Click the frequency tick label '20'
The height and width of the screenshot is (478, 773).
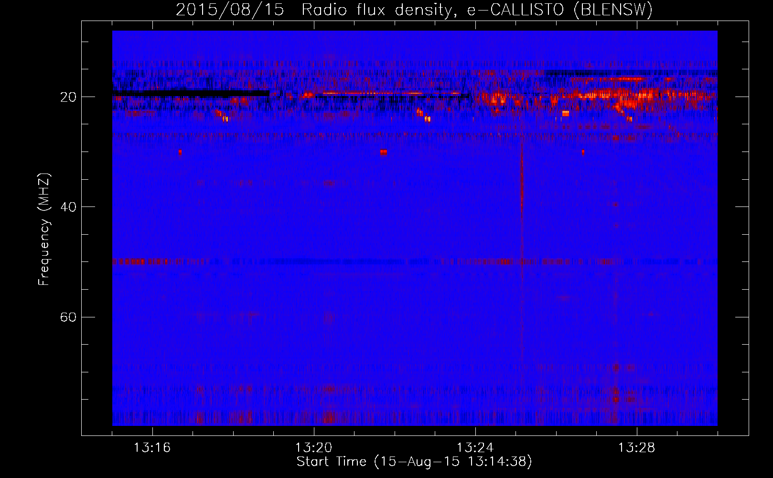pos(68,97)
